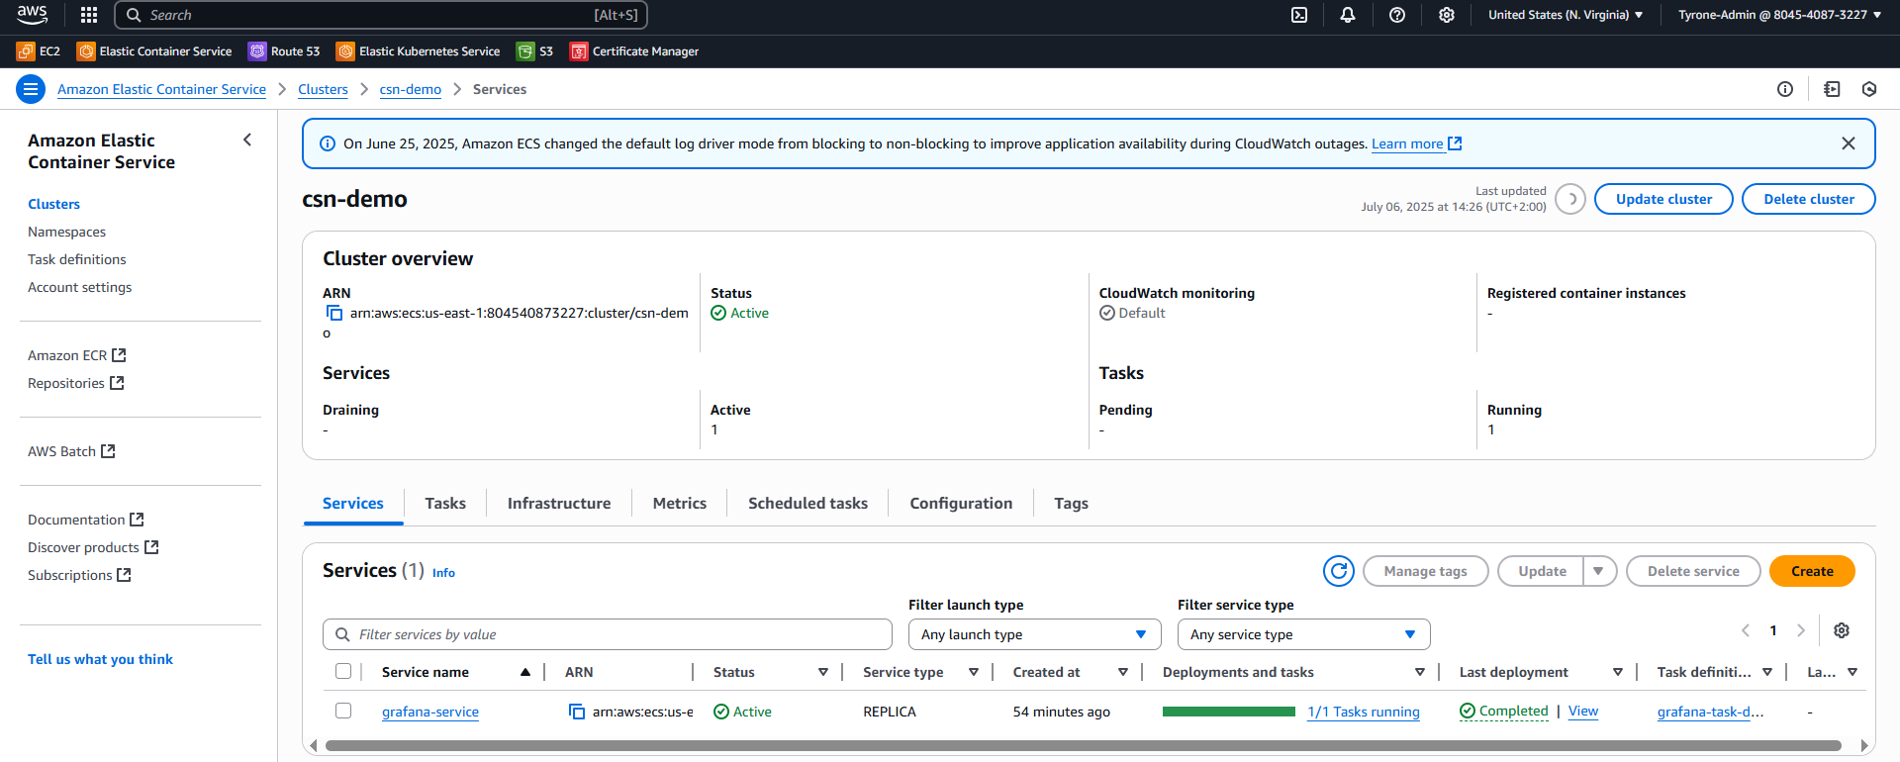The height and width of the screenshot is (762, 1900).
Task: Open the help question mark icon
Action: click(1397, 15)
